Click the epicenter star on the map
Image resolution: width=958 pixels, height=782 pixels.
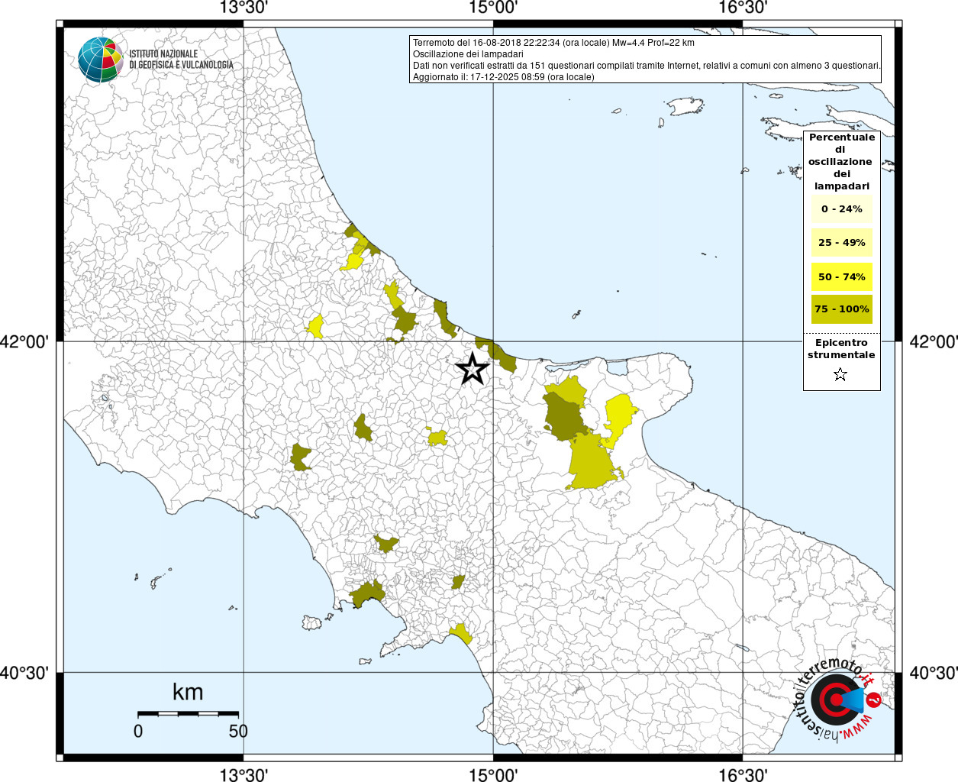[473, 369]
